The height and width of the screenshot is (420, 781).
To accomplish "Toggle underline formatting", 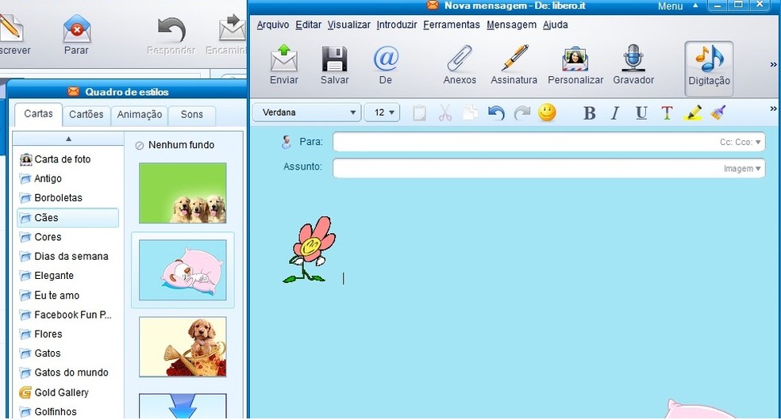I will [x=641, y=113].
